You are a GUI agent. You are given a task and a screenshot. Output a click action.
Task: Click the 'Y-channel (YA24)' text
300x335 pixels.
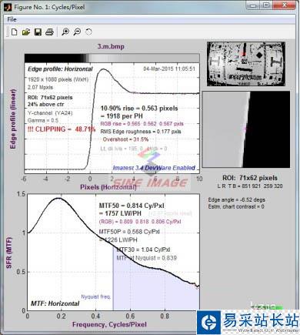pyautogui.click(x=50, y=113)
